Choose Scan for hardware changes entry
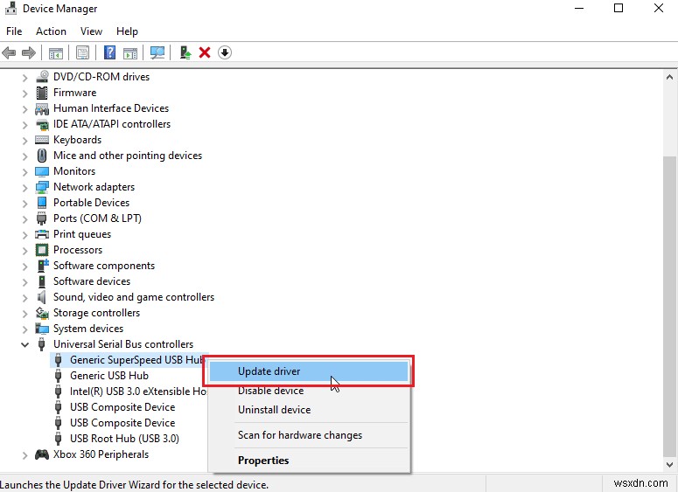678x492 pixels. coord(309,435)
